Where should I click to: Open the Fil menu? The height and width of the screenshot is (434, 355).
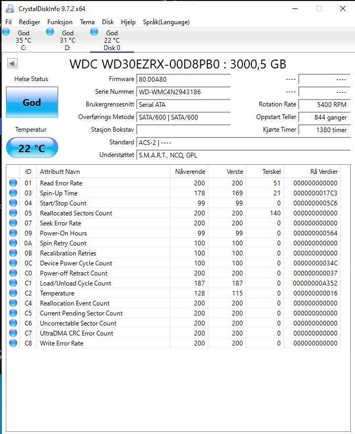click(x=8, y=22)
